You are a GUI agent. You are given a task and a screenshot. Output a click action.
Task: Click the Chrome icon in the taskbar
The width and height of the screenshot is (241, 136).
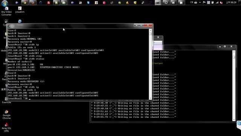(x=25, y=3)
